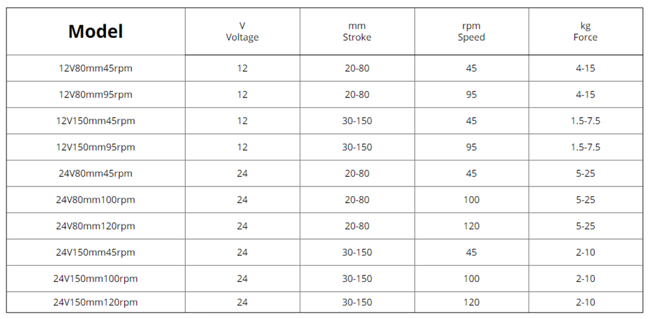Click the 24V80mm100rpm model name
This screenshot has height=319, width=650.
(x=96, y=200)
